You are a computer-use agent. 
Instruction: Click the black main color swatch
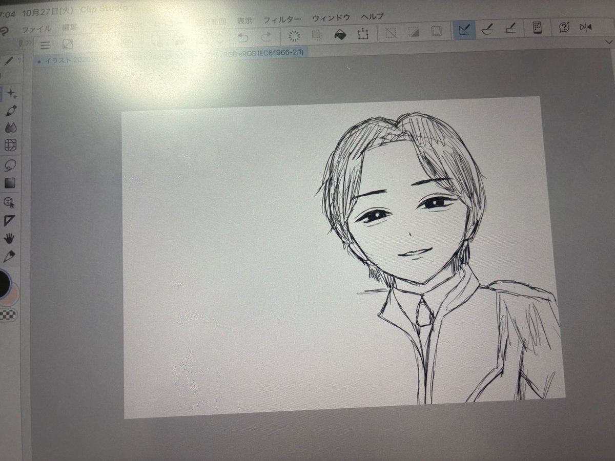coord(5,284)
